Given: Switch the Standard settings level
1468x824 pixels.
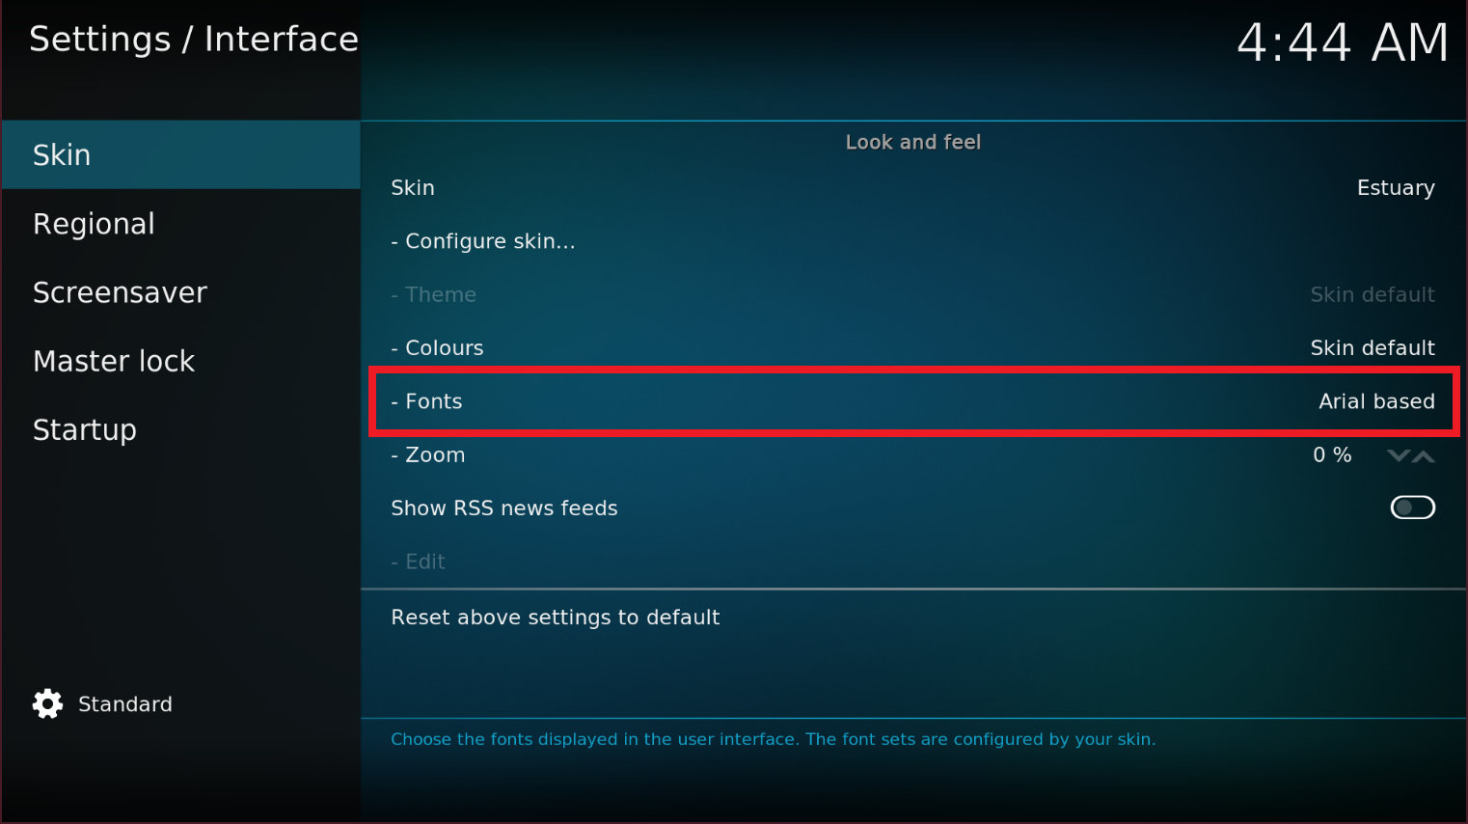Looking at the screenshot, I should [x=102, y=704].
